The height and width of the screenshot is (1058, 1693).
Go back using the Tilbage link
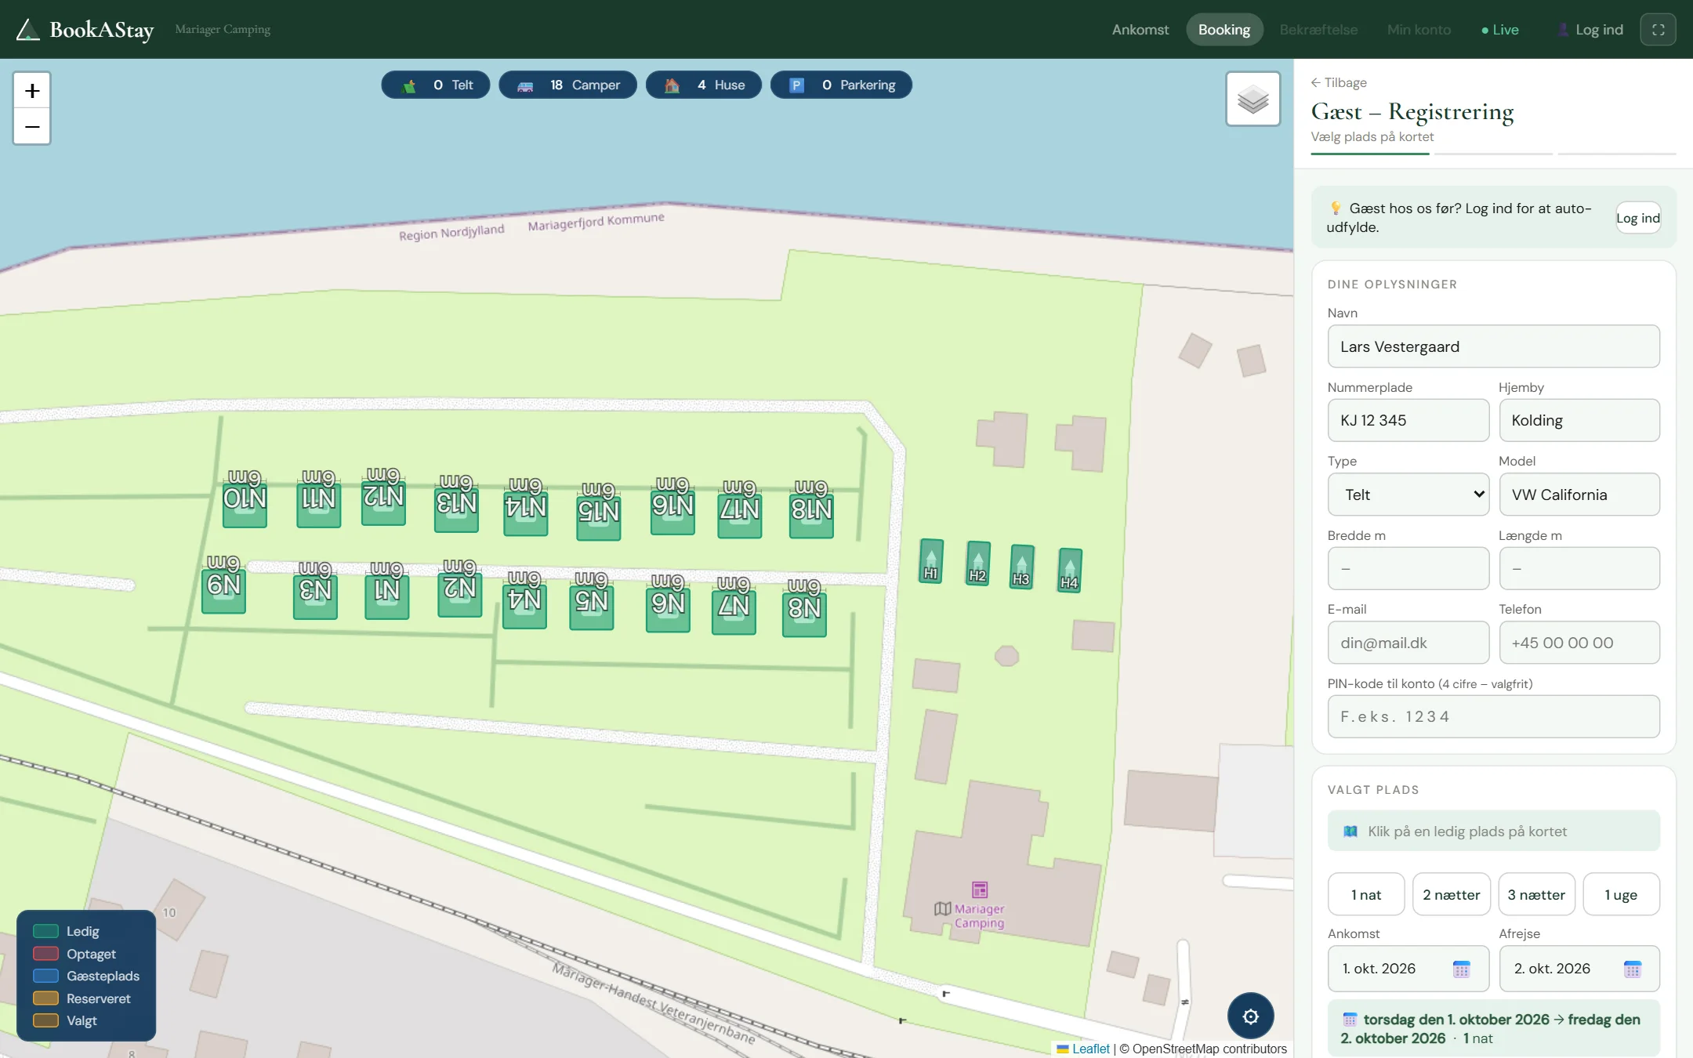pos(1339,83)
